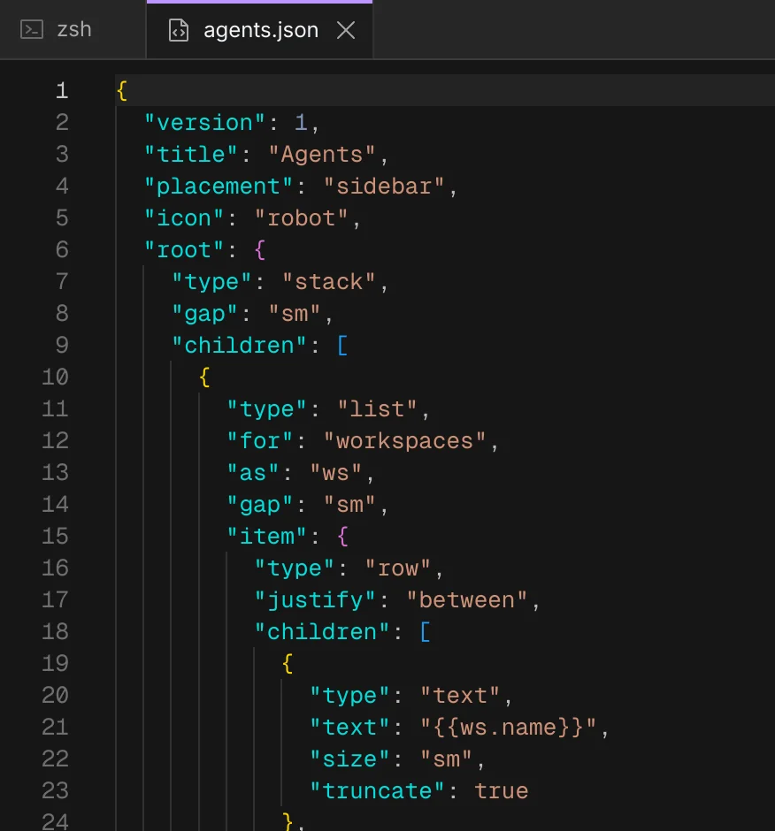Click the "item" key on line 15
Viewport: 775px width, 831px height.
coord(266,537)
